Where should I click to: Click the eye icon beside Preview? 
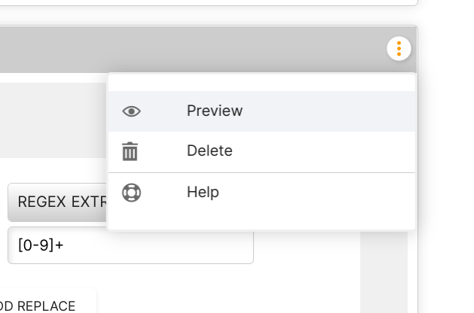(131, 111)
